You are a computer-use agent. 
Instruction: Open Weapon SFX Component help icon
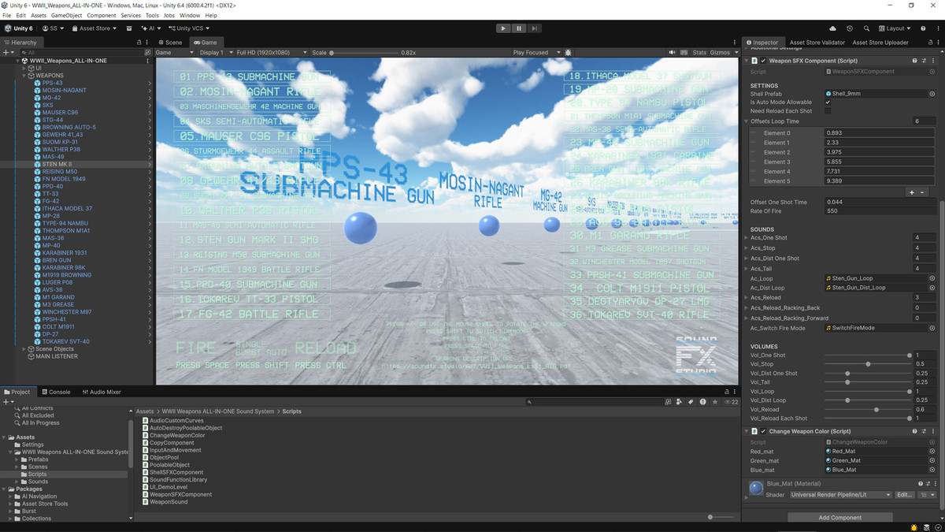coord(914,61)
